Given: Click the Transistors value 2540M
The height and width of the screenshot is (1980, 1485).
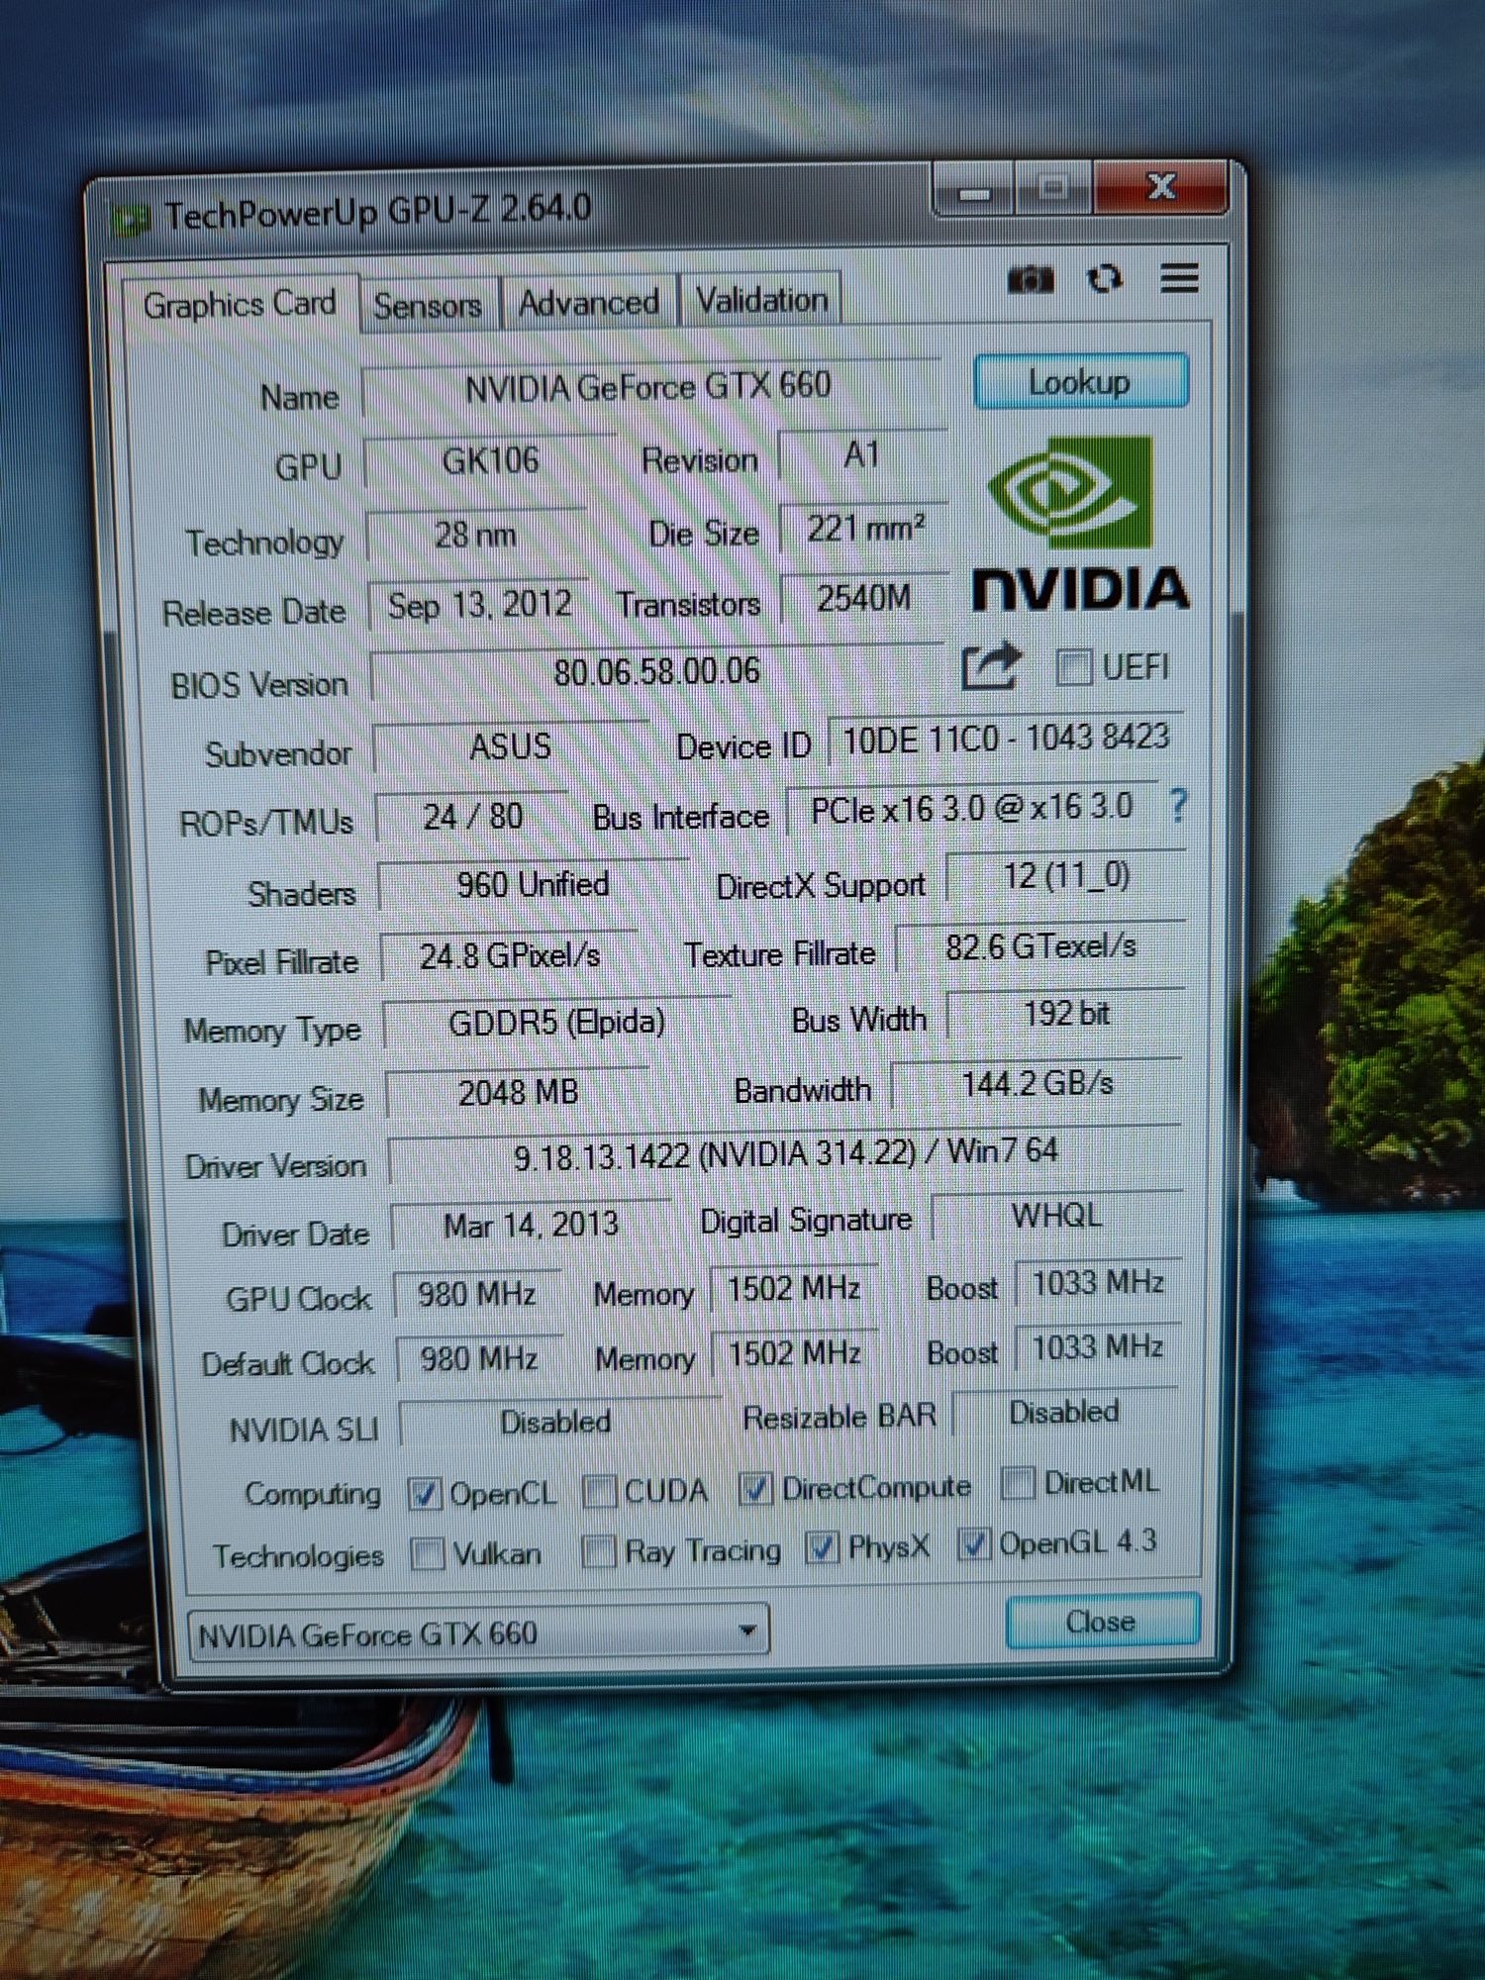Looking at the screenshot, I should 863,598.
